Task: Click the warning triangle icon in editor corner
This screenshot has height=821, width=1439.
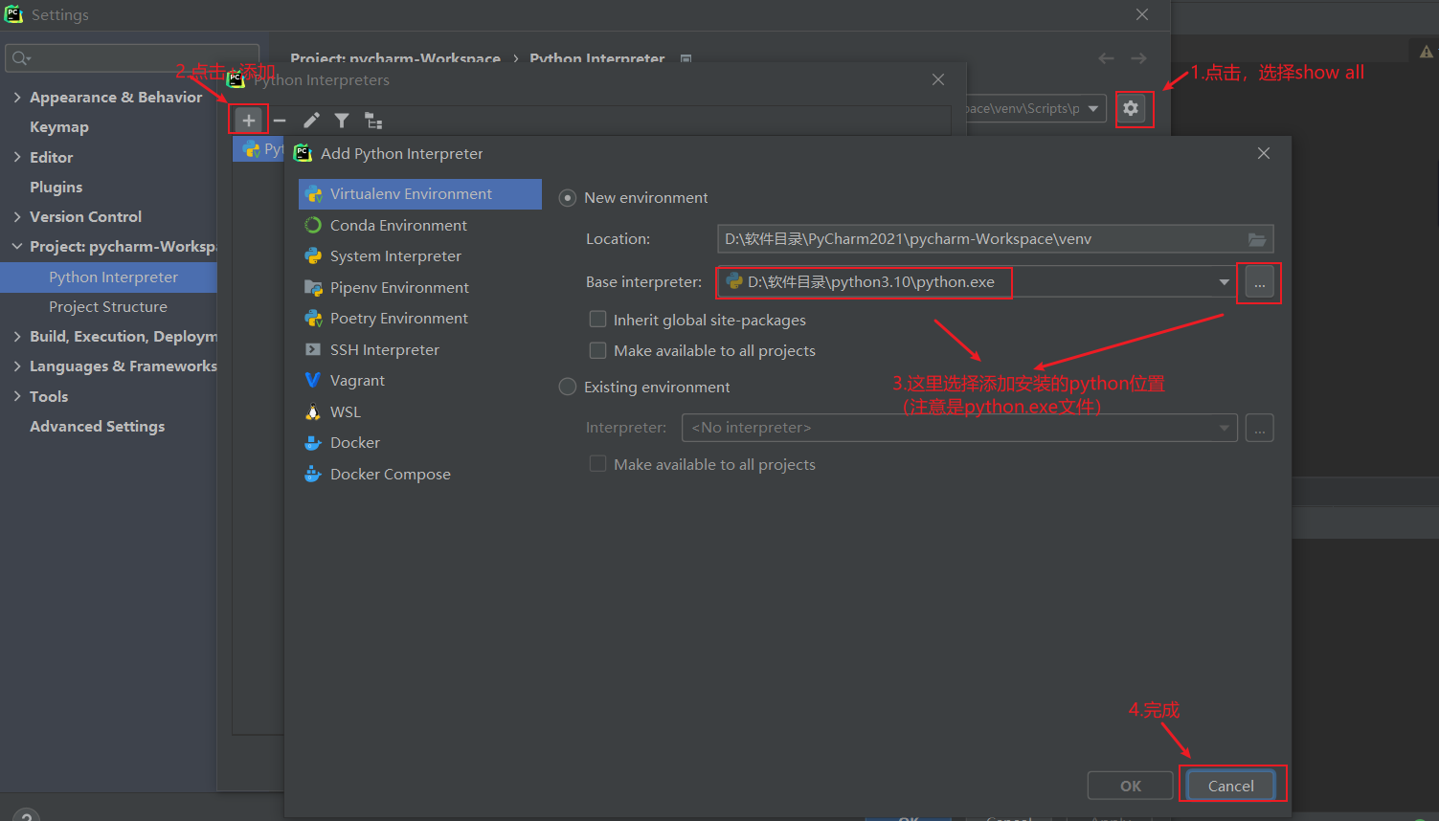Action: click(1427, 52)
